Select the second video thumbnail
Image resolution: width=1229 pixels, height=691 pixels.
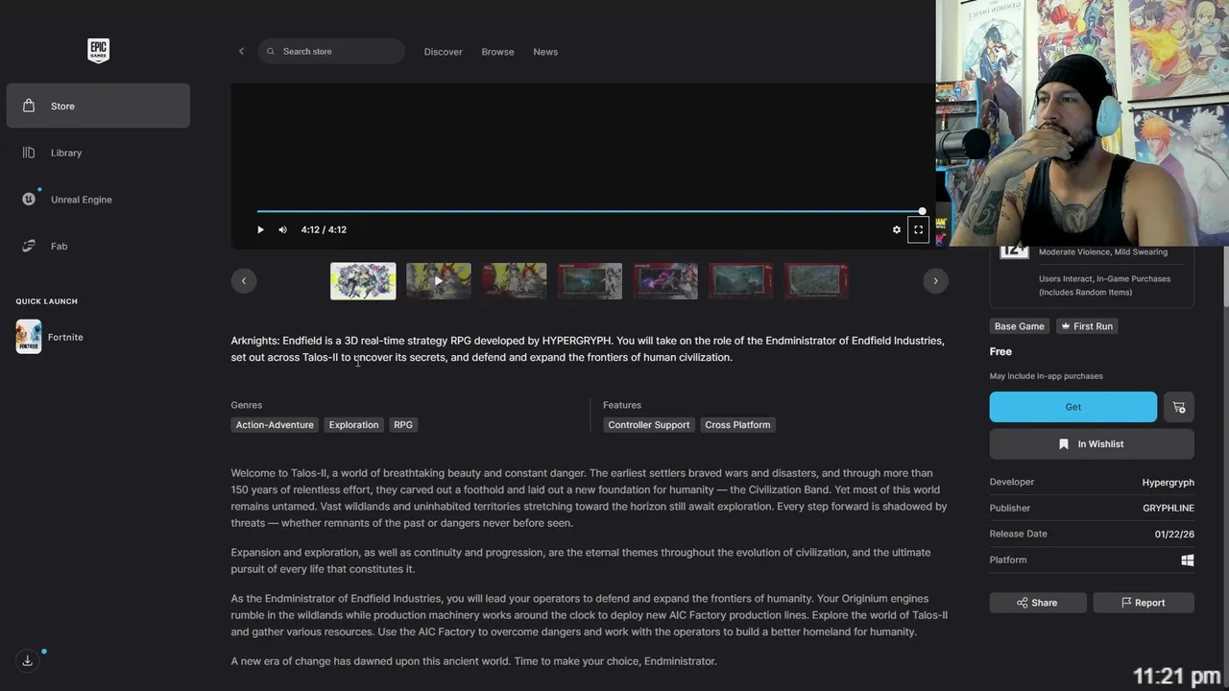click(x=439, y=281)
